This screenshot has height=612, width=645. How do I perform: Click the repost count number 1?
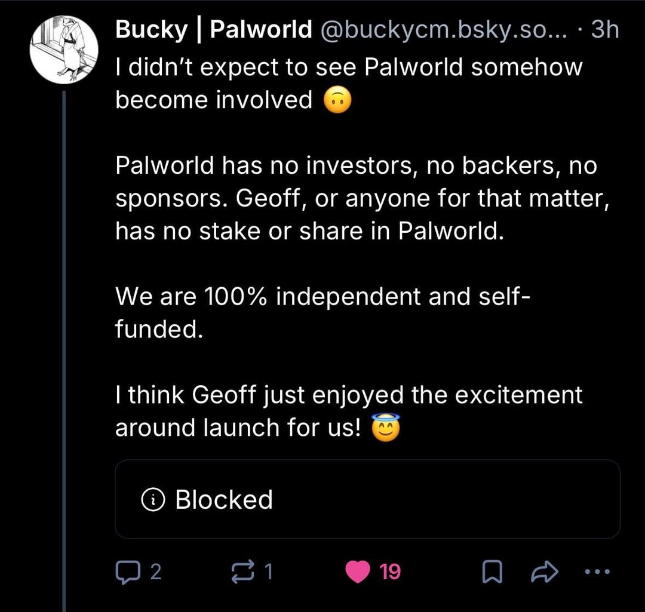point(269,573)
